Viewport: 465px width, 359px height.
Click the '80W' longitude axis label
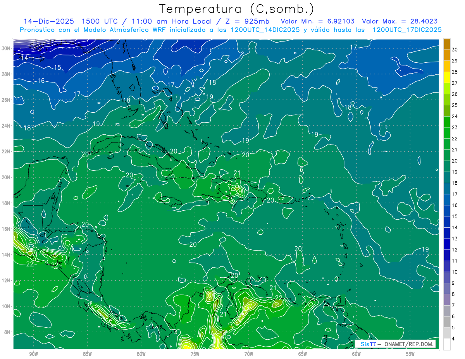[x=141, y=354]
